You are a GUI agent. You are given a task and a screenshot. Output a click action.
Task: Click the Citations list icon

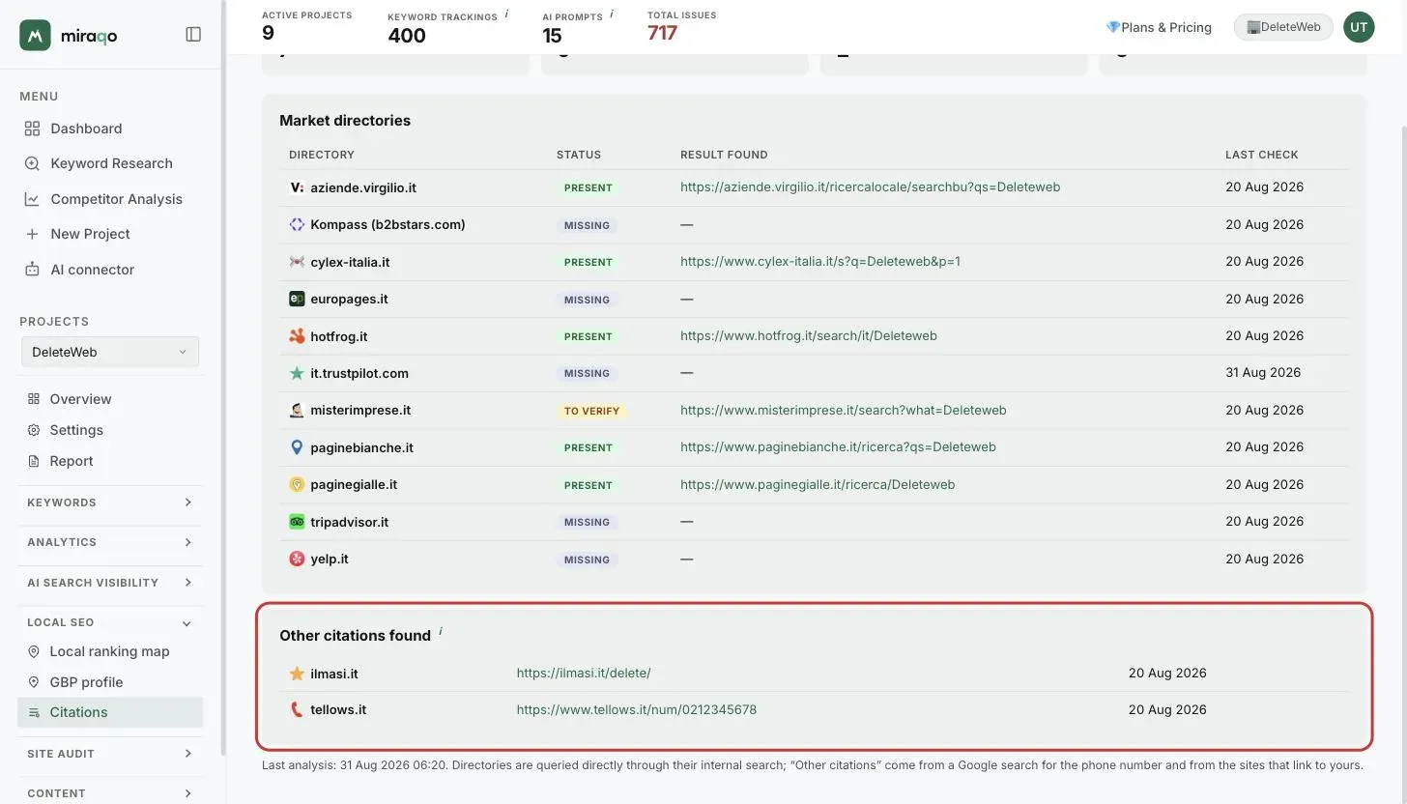[34, 712]
